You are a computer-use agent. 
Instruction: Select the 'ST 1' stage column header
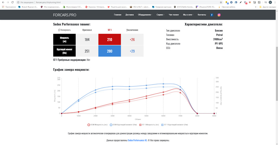click(109, 30)
